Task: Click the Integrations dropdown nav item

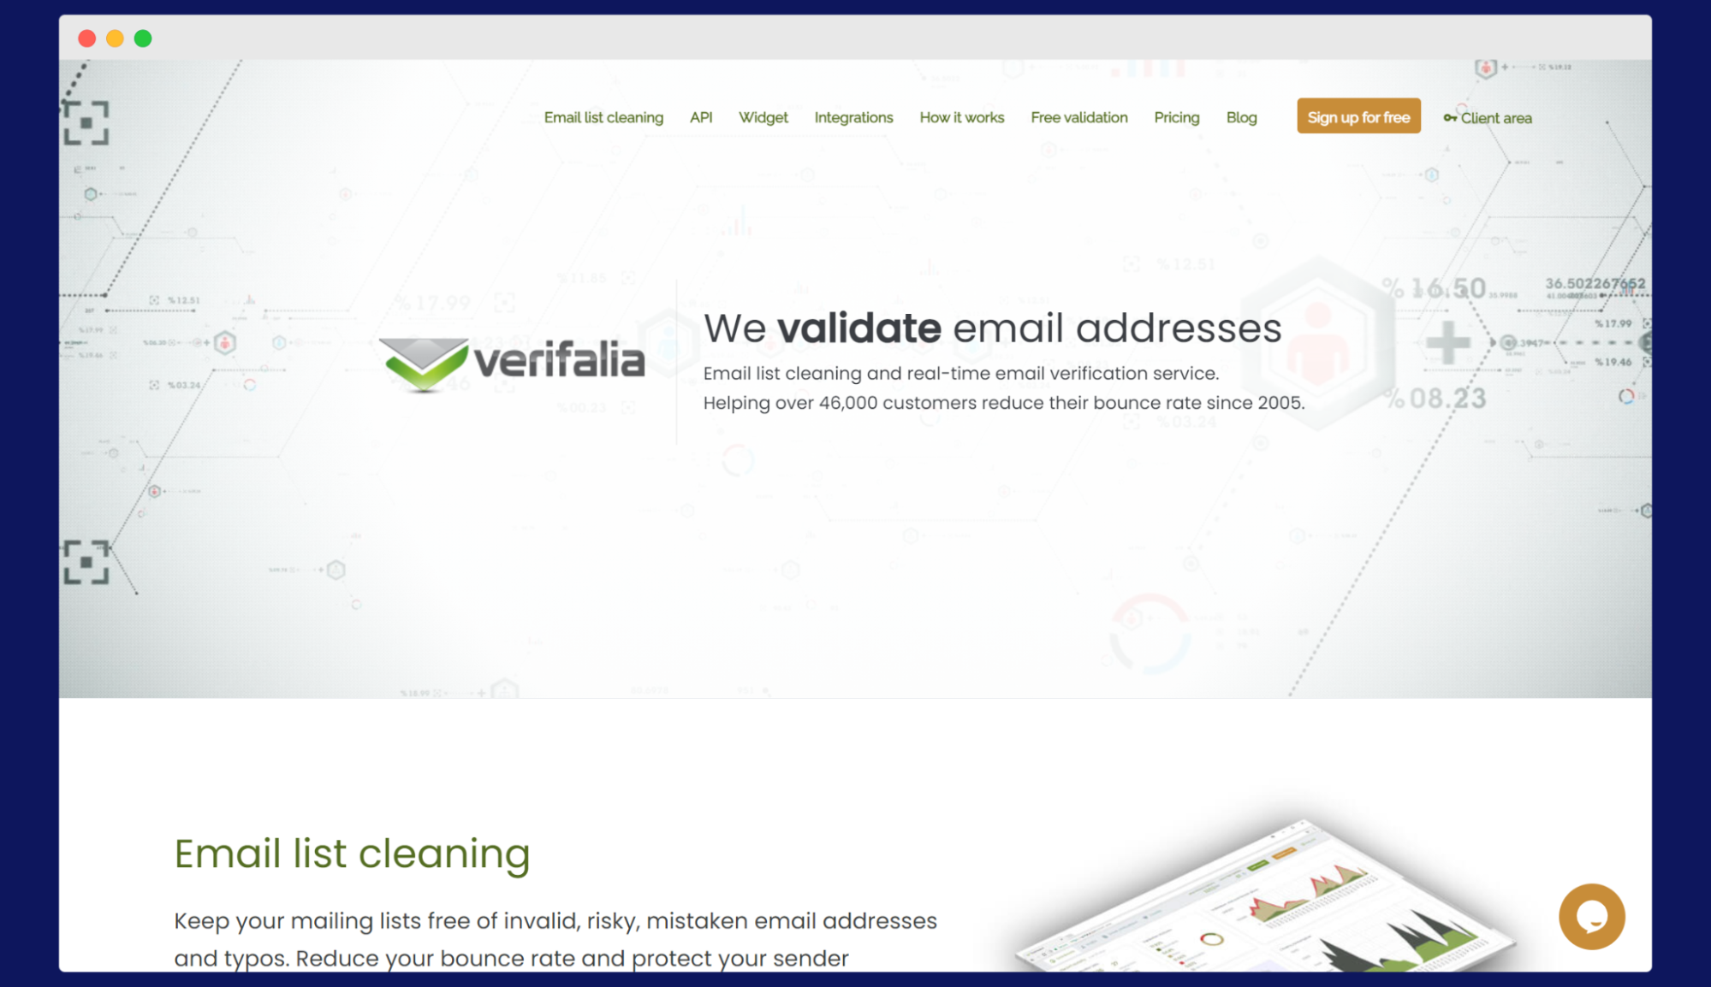Action: pyautogui.click(x=853, y=117)
